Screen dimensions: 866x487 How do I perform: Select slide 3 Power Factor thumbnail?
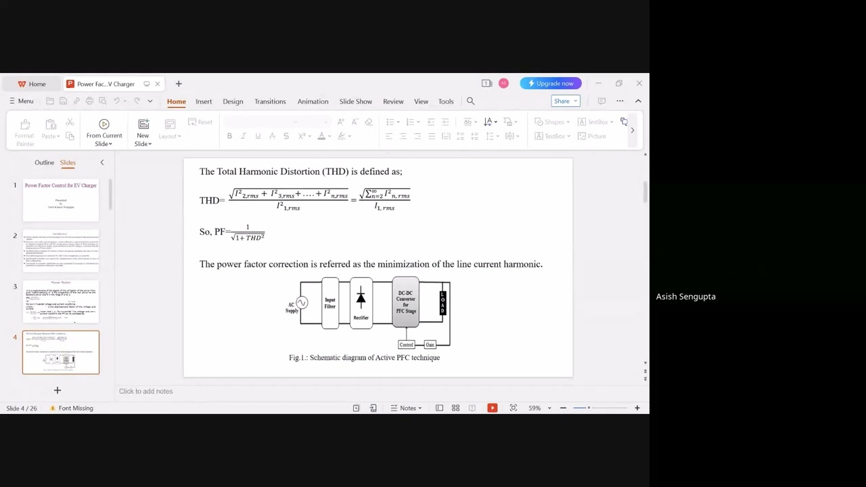[61, 302]
